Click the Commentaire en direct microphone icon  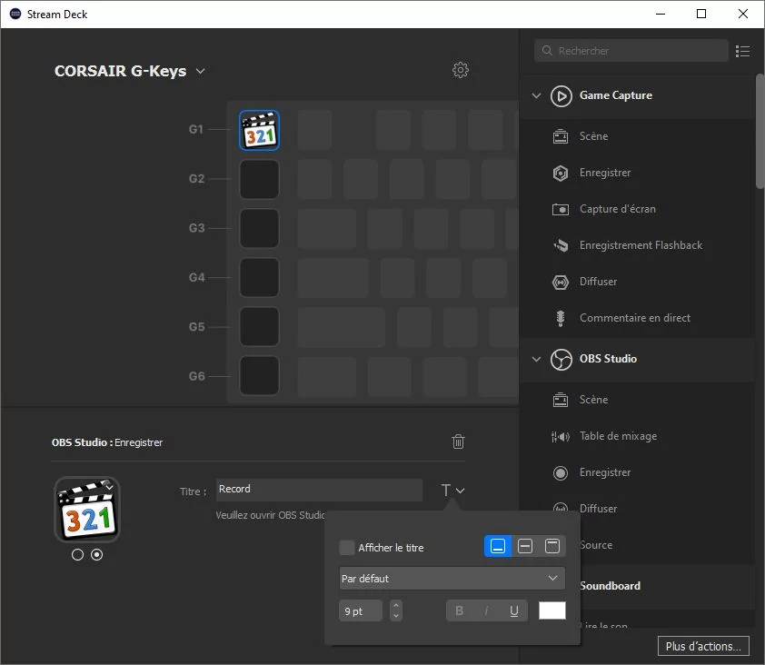[x=560, y=318]
